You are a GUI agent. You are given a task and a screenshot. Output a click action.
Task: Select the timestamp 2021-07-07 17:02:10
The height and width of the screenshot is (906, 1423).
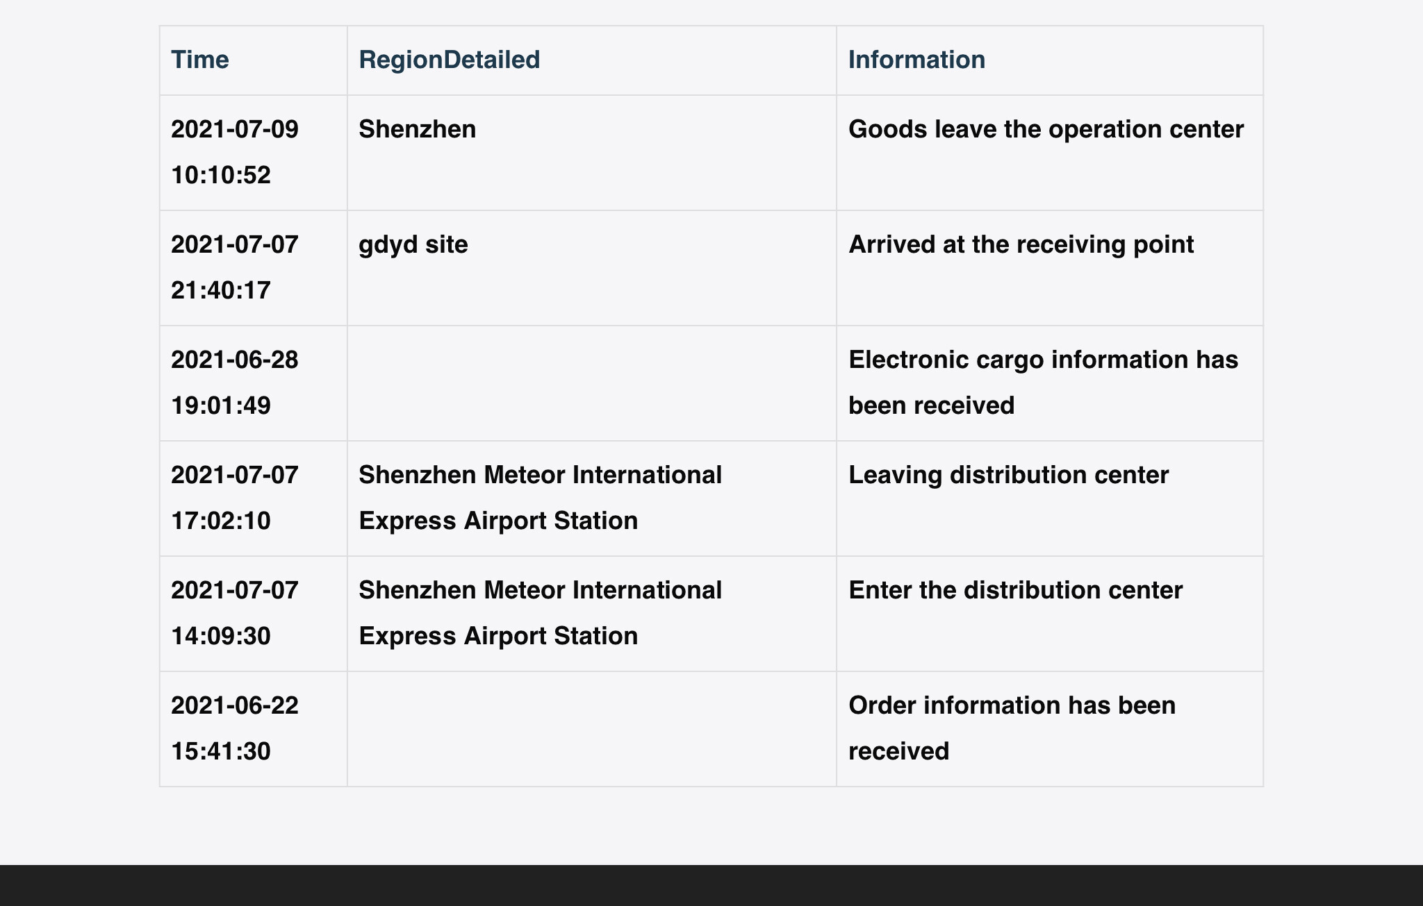[x=235, y=498]
